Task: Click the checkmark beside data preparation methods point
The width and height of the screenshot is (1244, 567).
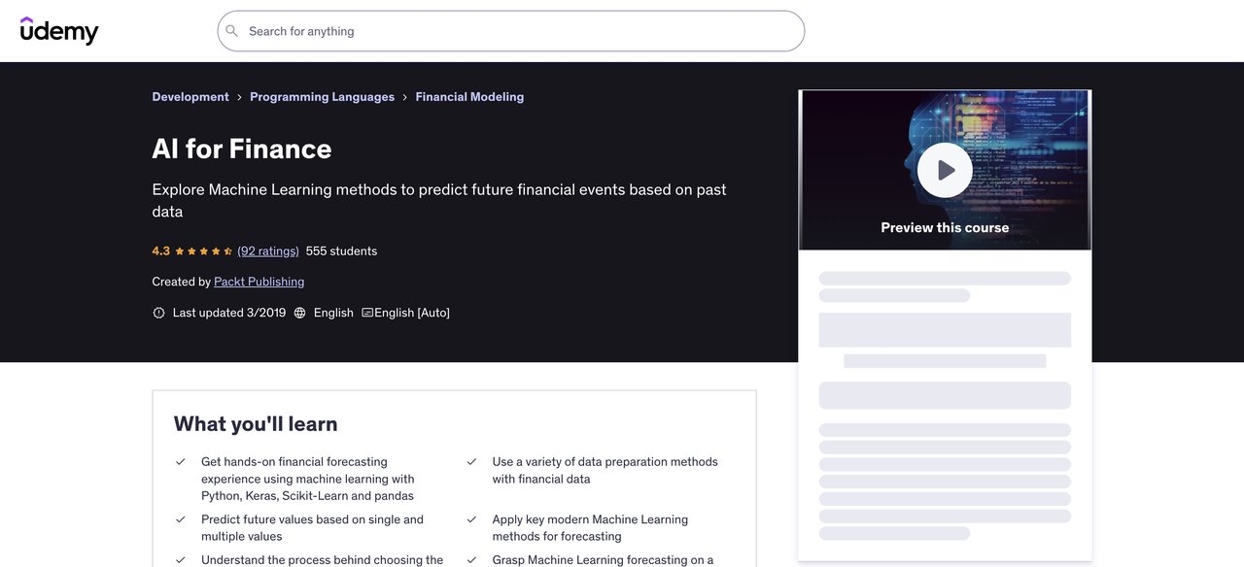Action: pyautogui.click(x=471, y=461)
